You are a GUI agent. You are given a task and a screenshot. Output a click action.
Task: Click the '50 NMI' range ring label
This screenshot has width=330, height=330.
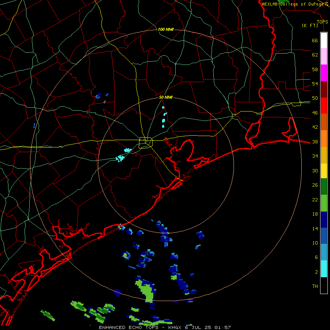tap(166, 97)
